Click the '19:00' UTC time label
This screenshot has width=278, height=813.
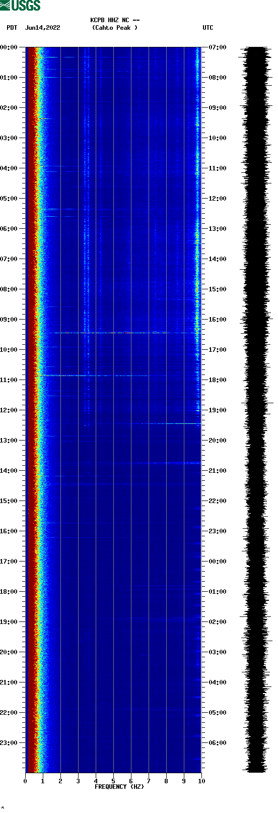click(218, 410)
